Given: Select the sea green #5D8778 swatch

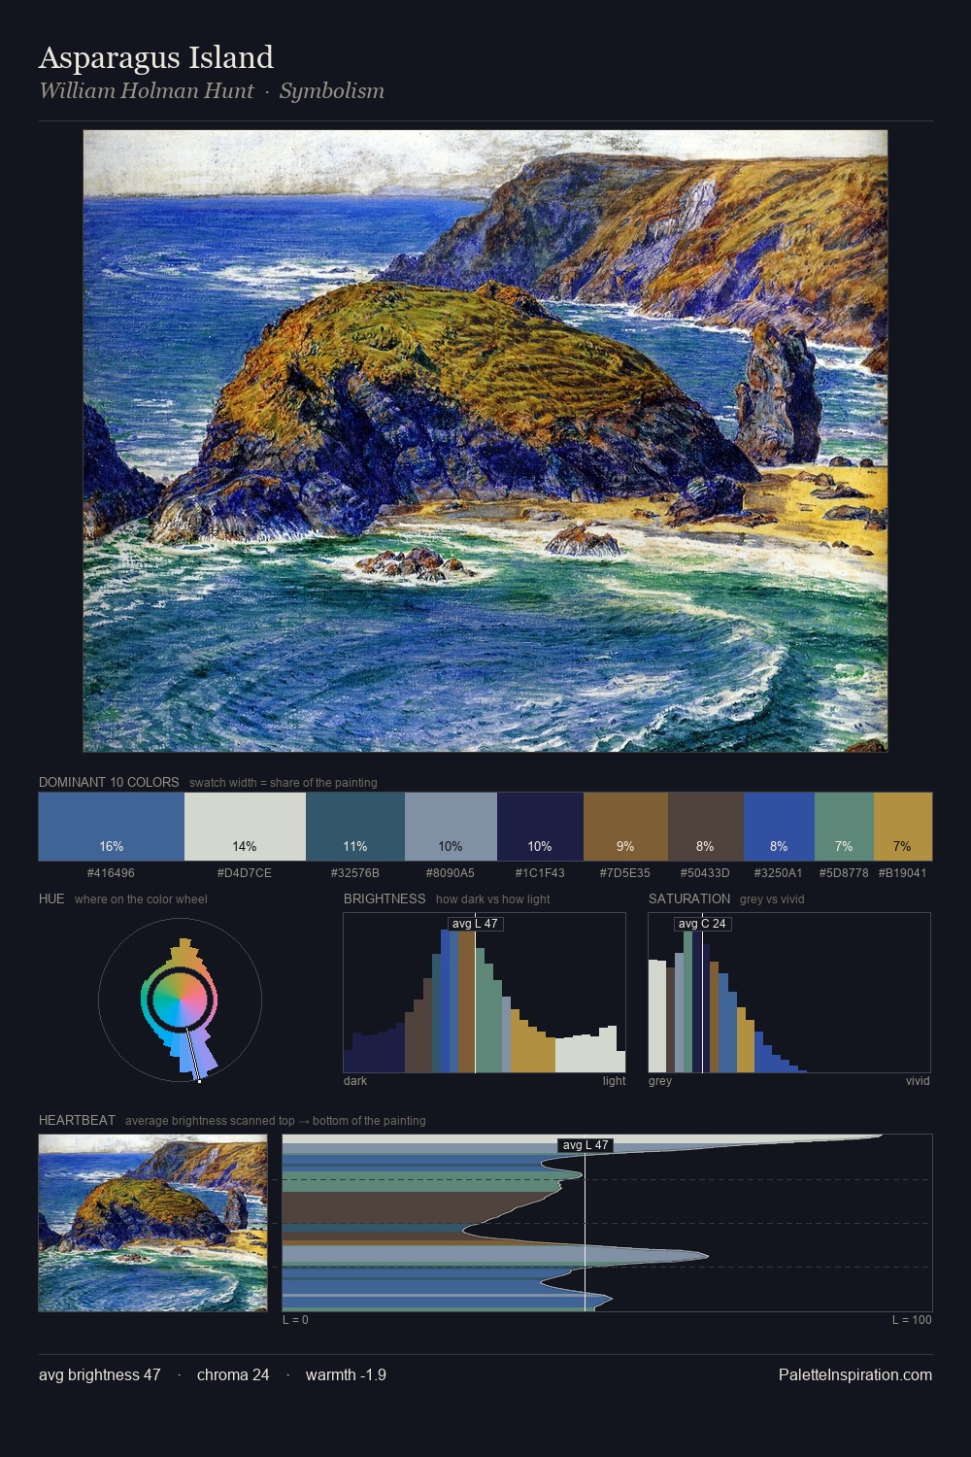Looking at the screenshot, I should click(x=844, y=827).
